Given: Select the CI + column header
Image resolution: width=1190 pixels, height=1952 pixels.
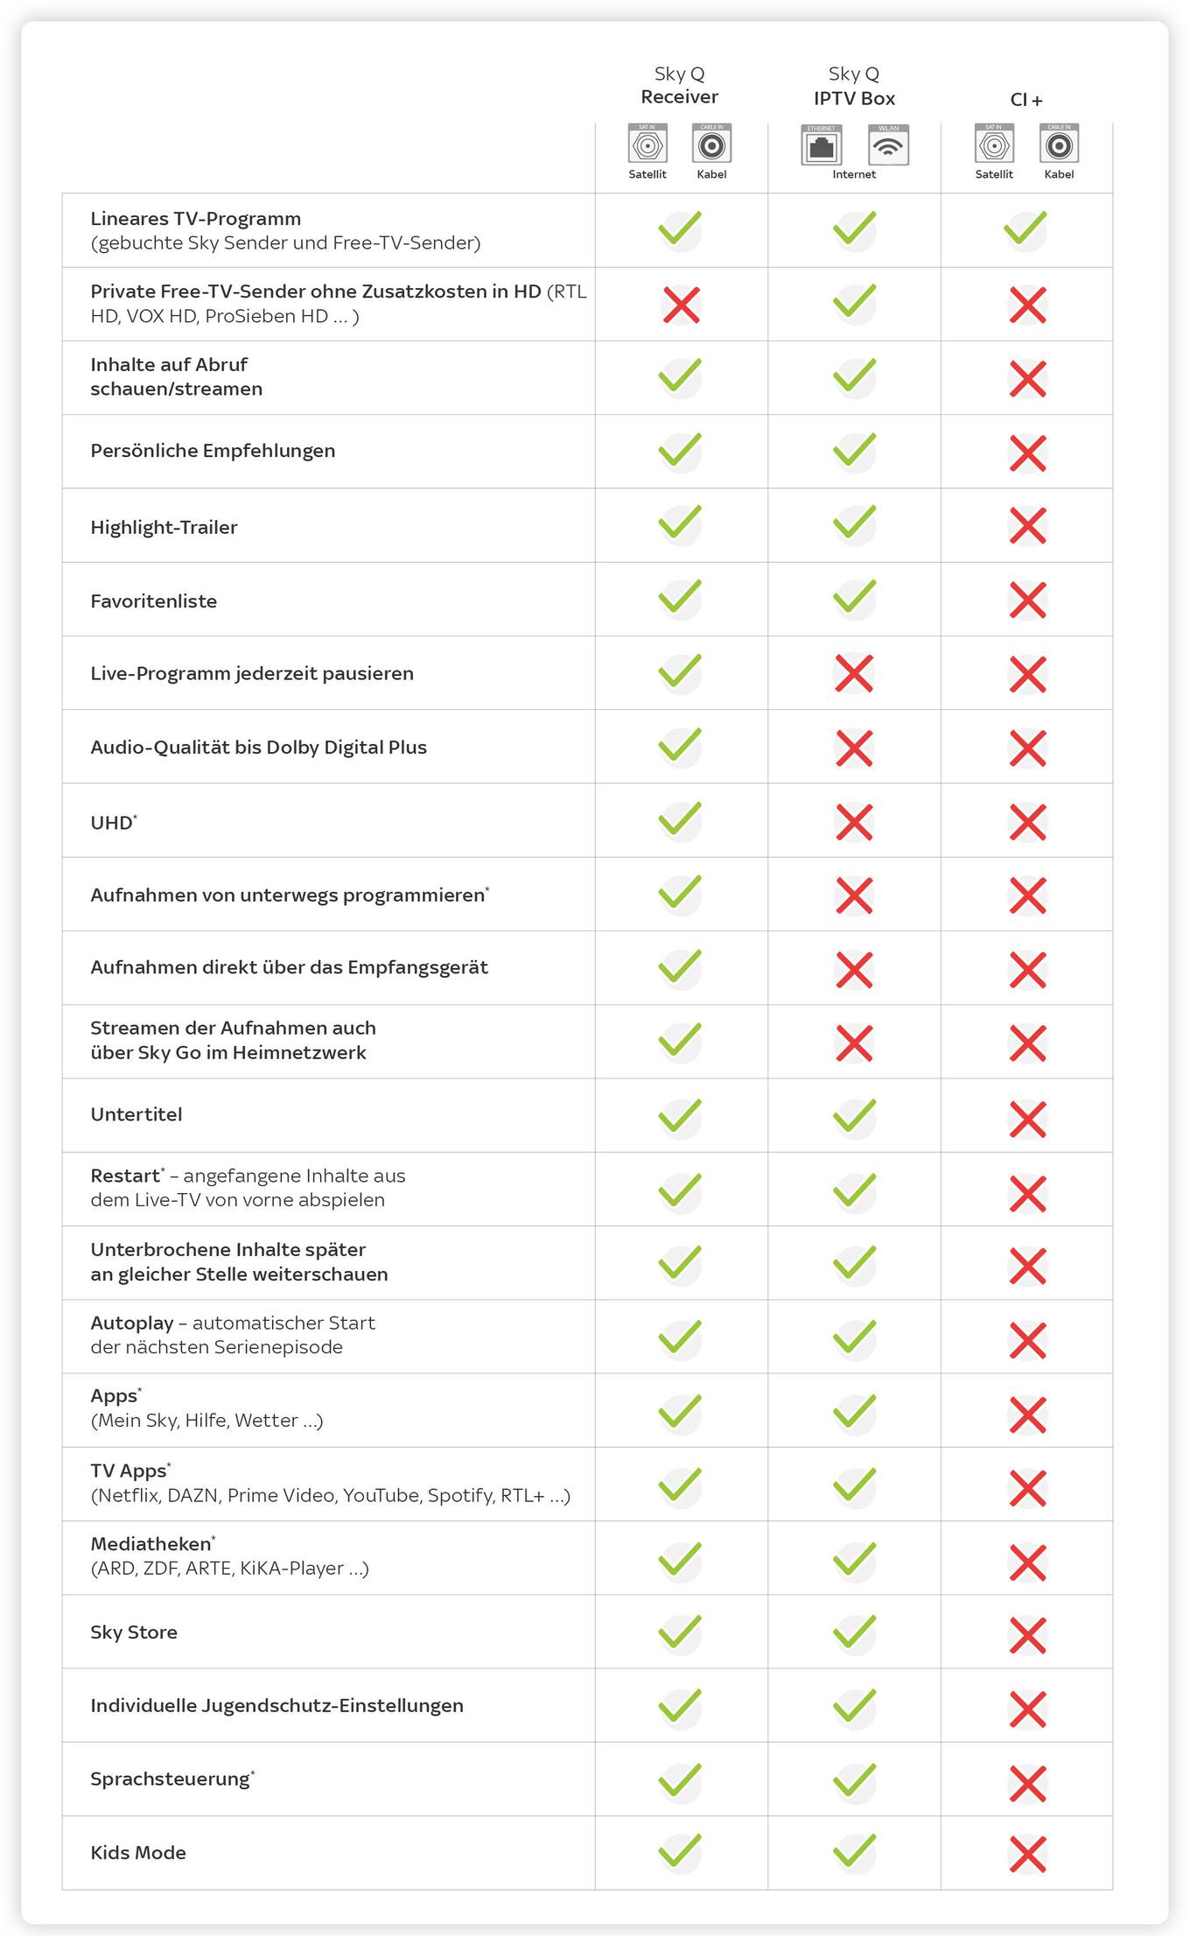Looking at the screenshot, I should tap(1026, 100).
